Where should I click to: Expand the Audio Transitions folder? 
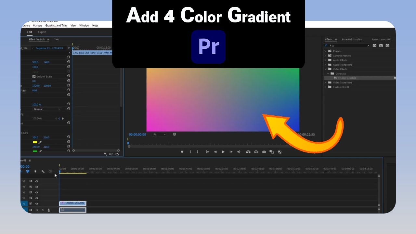pos(325,65)
